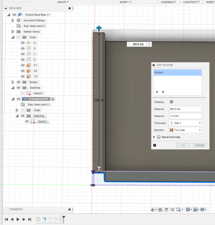The width and height of the screenshot is (215, 225).
Task: Open the Fit zoom magnifier menu
Action: click(x=179, y=210)
